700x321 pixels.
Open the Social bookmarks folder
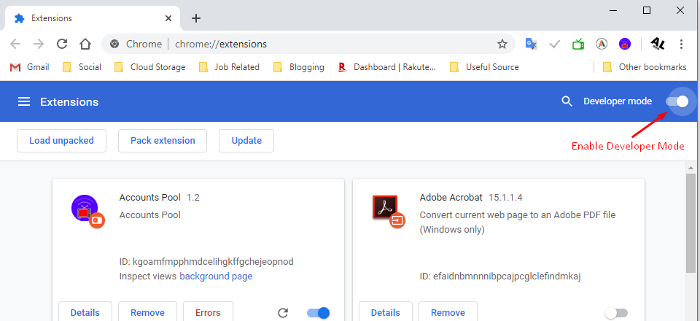[82, 67]
